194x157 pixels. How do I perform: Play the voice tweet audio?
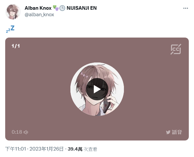pos(97,89)
